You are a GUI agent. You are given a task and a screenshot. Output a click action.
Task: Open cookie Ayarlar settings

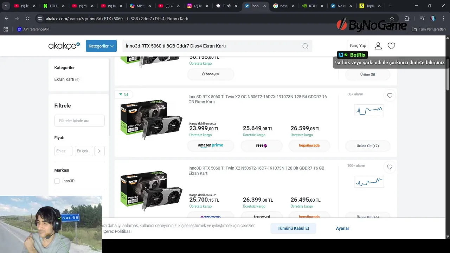(342, 228)
